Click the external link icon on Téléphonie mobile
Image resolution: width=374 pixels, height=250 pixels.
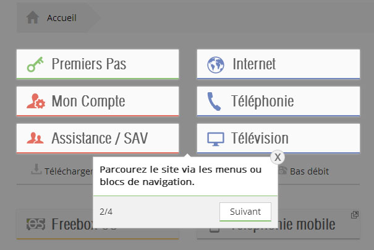click(354, 215)
